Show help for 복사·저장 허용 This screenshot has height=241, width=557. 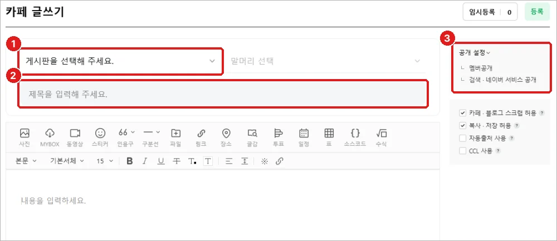(517, 126)
